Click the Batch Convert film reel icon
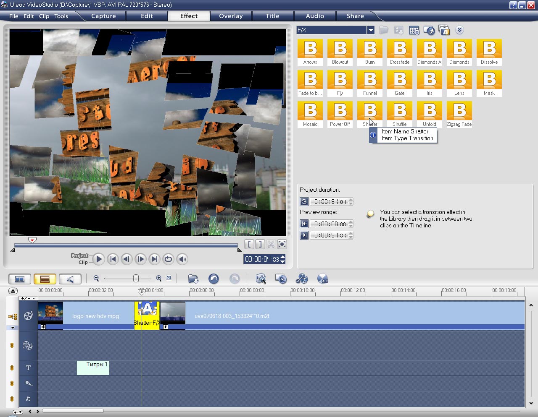 pyautogui.click(x=302, y=279)
